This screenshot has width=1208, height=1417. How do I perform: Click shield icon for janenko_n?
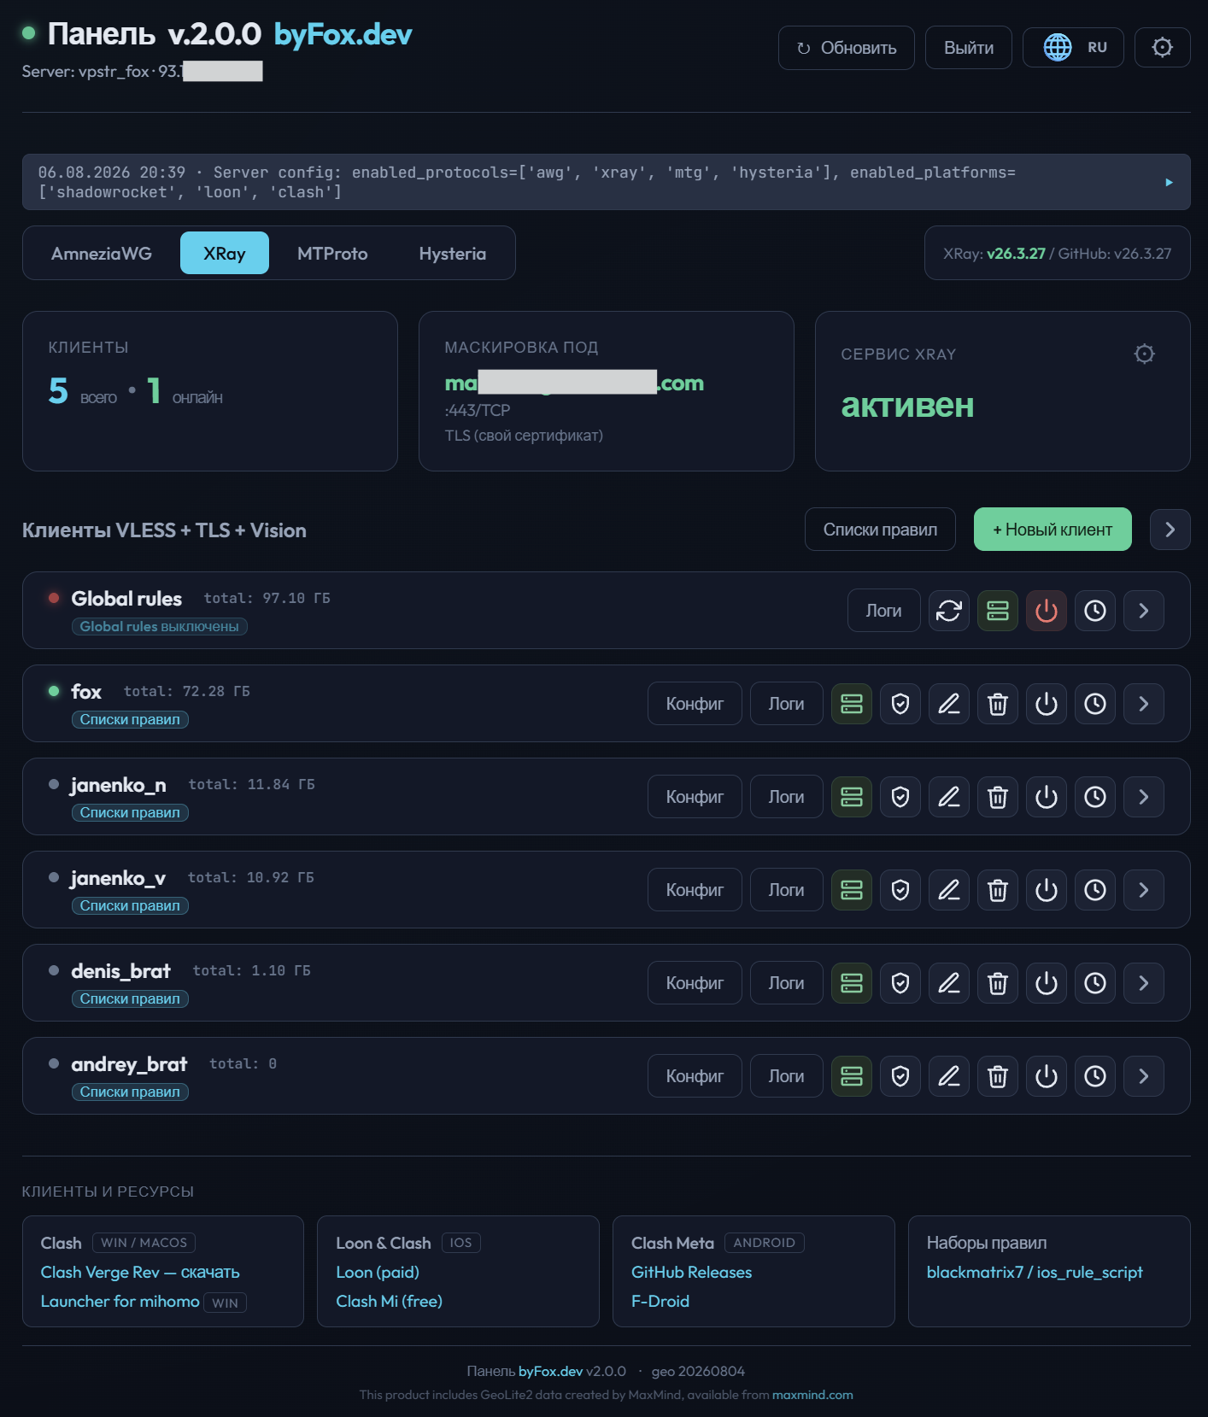900,797
